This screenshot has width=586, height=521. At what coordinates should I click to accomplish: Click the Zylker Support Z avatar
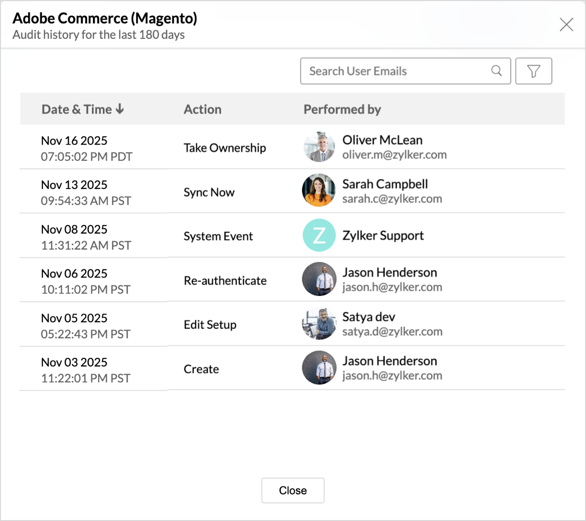[319, 236]
